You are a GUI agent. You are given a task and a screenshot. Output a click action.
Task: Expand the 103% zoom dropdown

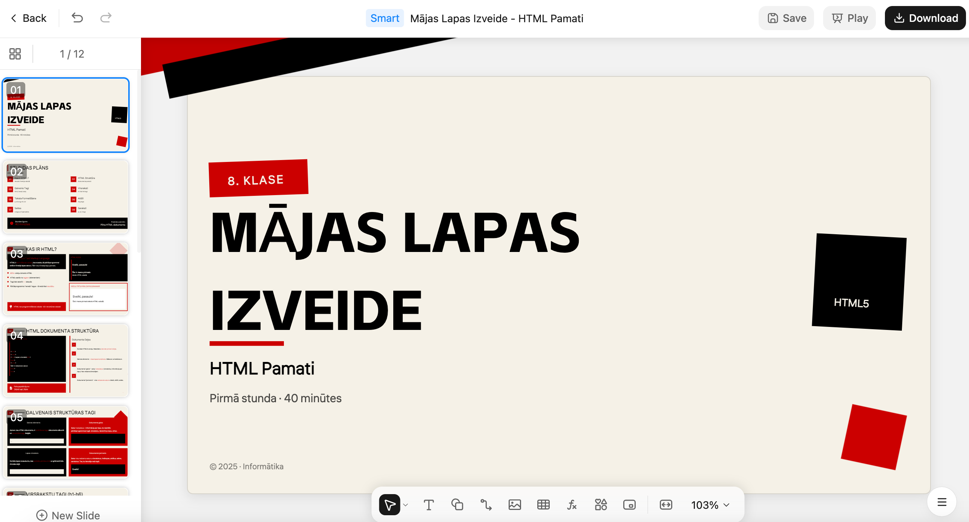click(x=710, y=505)
